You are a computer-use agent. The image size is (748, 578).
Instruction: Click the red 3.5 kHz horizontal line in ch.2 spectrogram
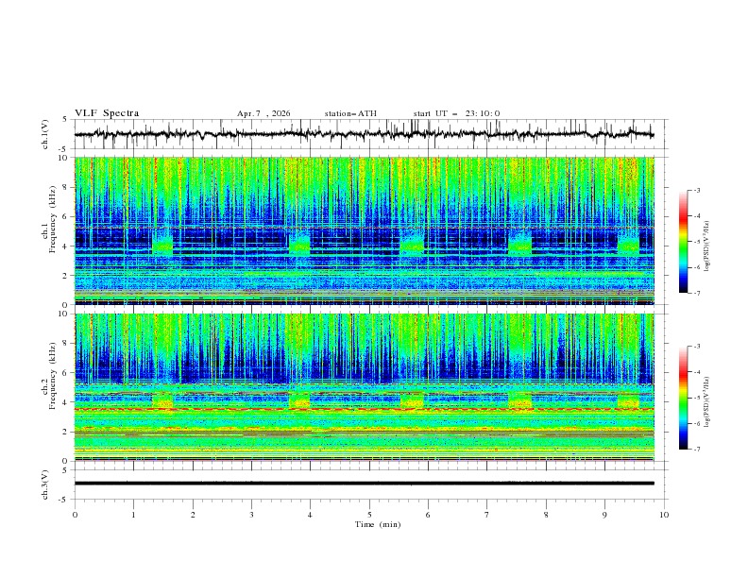point(364,409)
